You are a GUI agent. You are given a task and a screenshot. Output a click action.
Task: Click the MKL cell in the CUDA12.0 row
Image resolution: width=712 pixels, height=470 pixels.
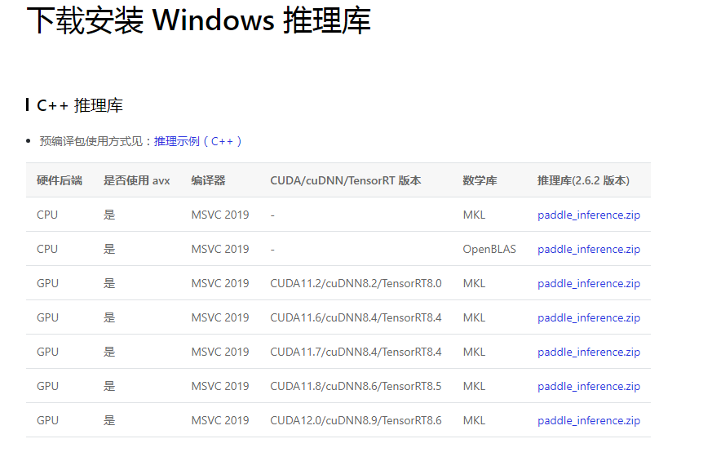474,420
